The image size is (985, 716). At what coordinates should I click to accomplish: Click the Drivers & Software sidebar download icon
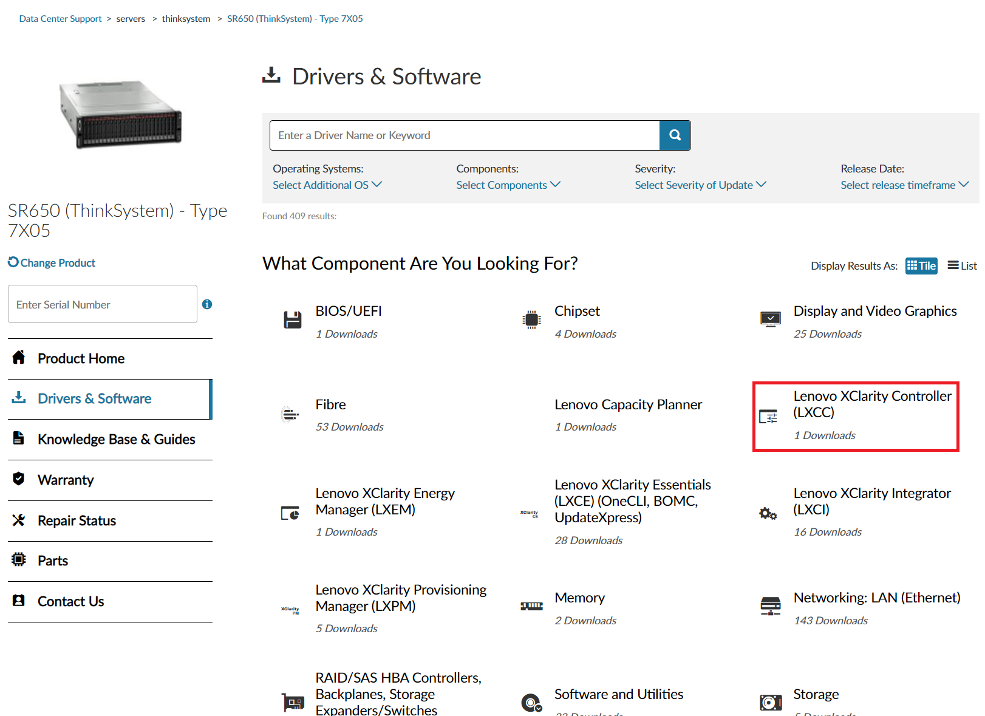[x=19, y=397]
